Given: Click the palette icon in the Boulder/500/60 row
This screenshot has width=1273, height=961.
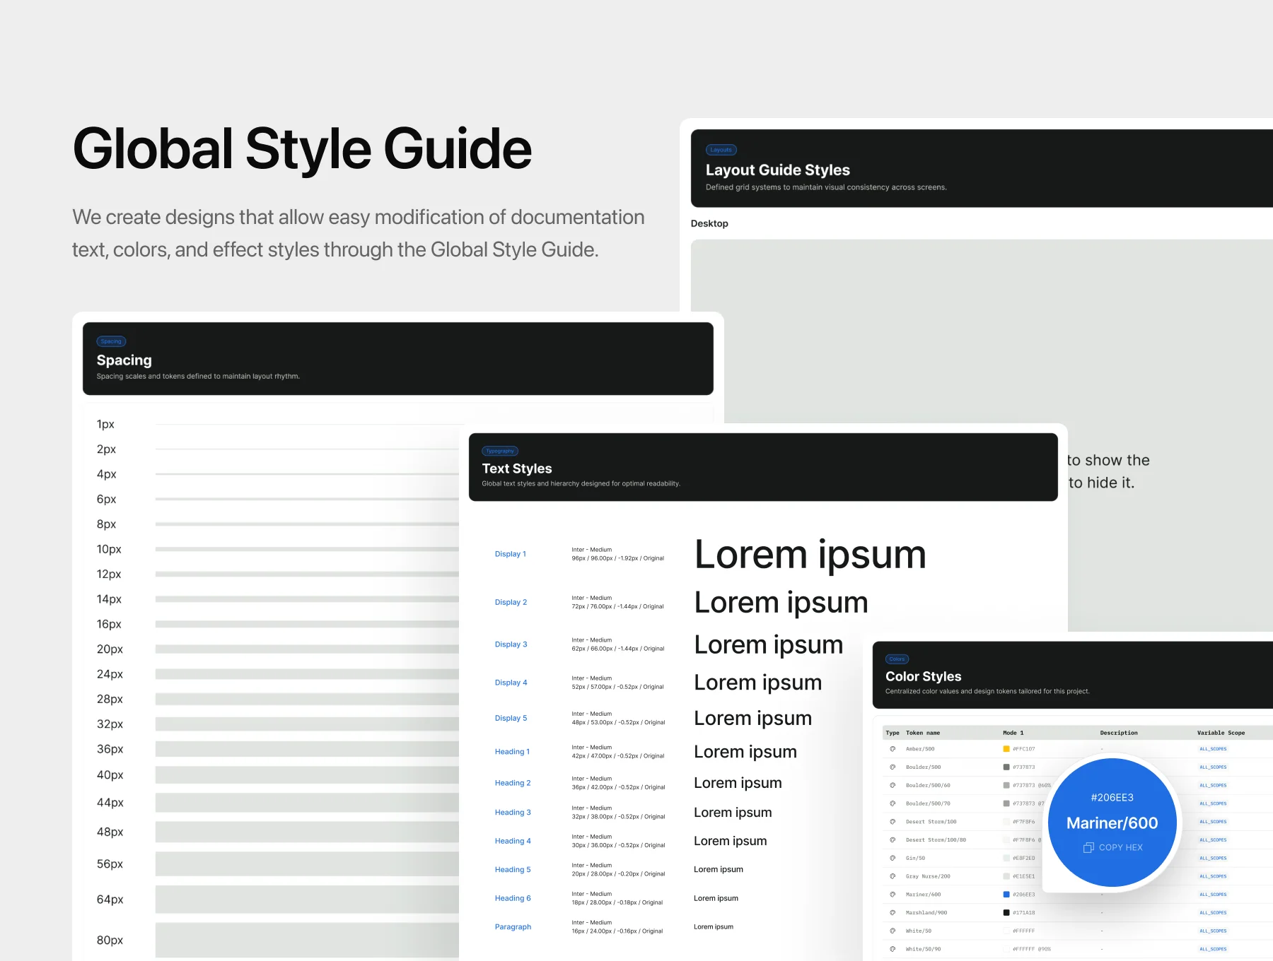Looking at the screenshot, I should (x=893, y=785).
